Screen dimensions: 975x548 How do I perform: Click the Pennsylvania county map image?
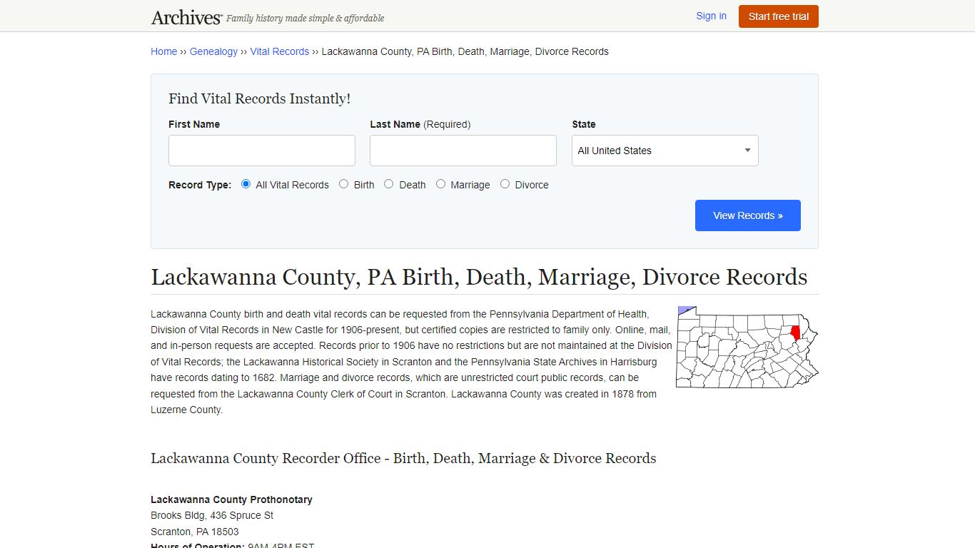(x=747, y=347)
